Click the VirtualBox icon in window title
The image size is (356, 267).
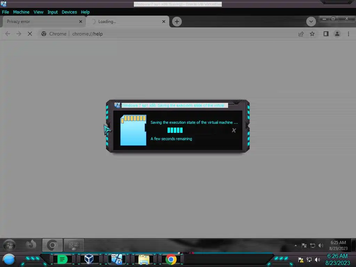click(x=3, y=3)
